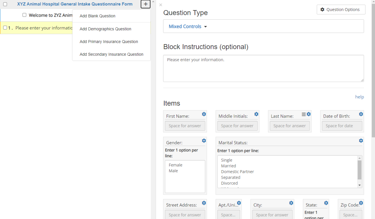Screen dimensions: 375x219
Task: Click First Name space for answer field
Action: (185, 126)
